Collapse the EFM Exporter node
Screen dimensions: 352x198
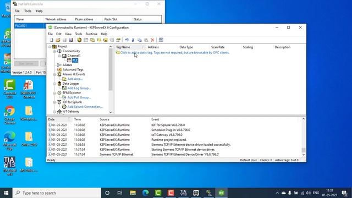(54, 93)
